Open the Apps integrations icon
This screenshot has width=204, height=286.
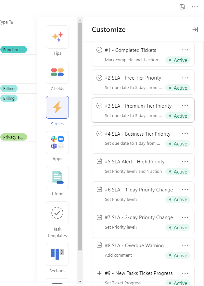click(x=57, y=143)
